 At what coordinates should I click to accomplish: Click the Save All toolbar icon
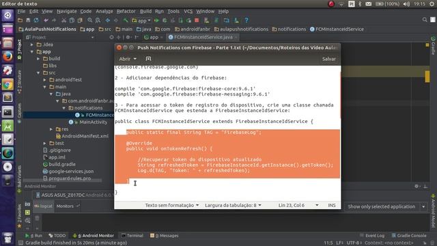point(28,20)
